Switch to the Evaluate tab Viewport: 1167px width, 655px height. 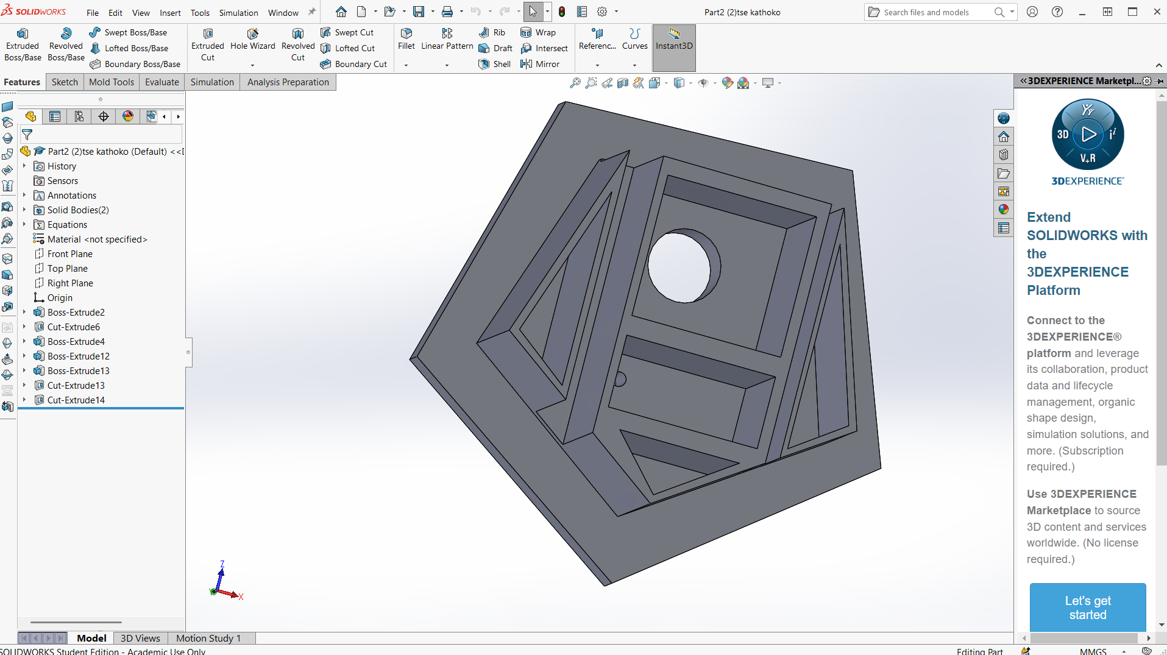click(x=162, y=82)
